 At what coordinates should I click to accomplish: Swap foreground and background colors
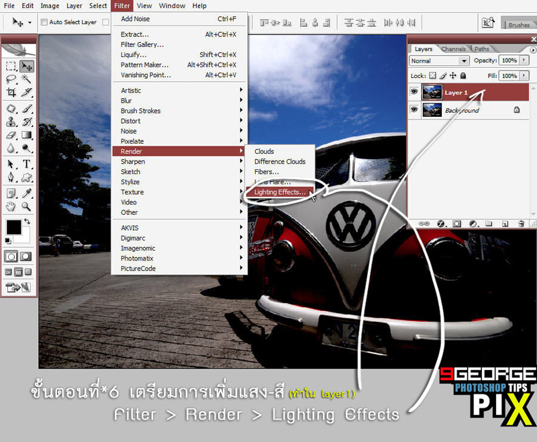(x=27, y=222)
